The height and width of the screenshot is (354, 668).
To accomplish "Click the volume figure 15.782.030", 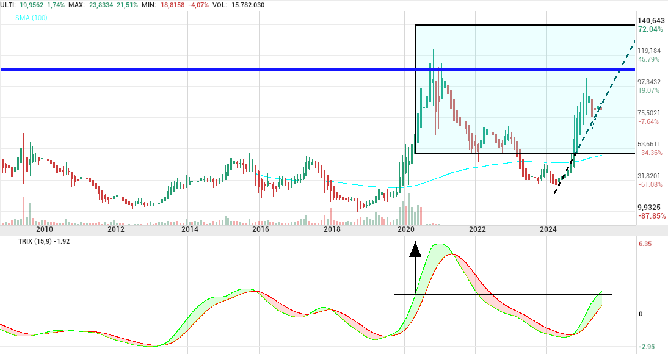I will tap(247, 5).
